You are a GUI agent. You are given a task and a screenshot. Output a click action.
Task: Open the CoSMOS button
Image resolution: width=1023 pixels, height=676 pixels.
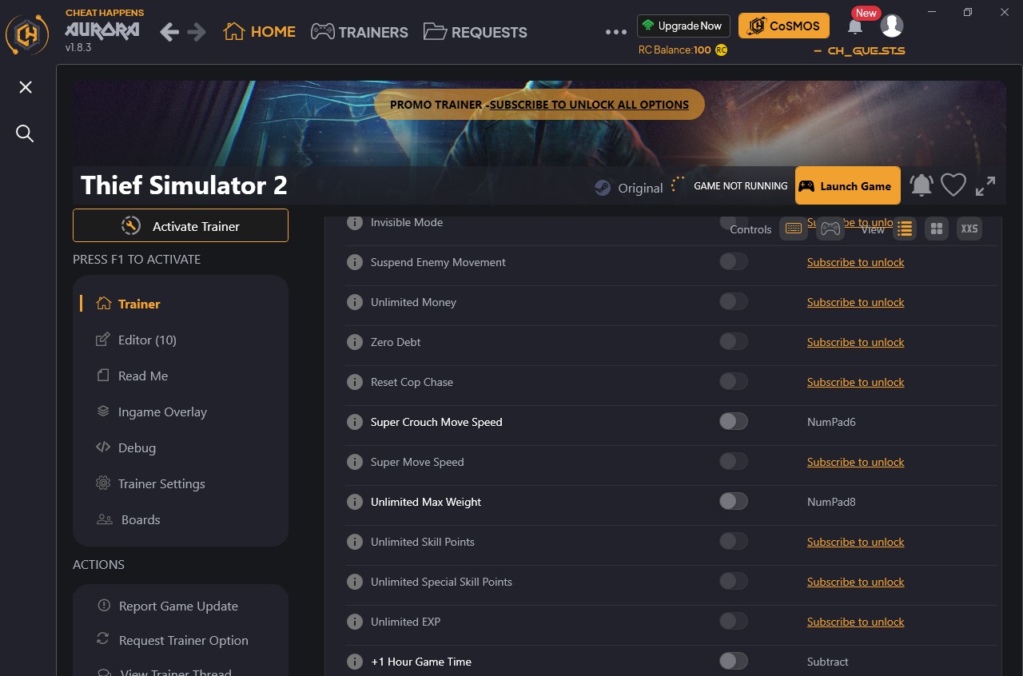[784, 26]
